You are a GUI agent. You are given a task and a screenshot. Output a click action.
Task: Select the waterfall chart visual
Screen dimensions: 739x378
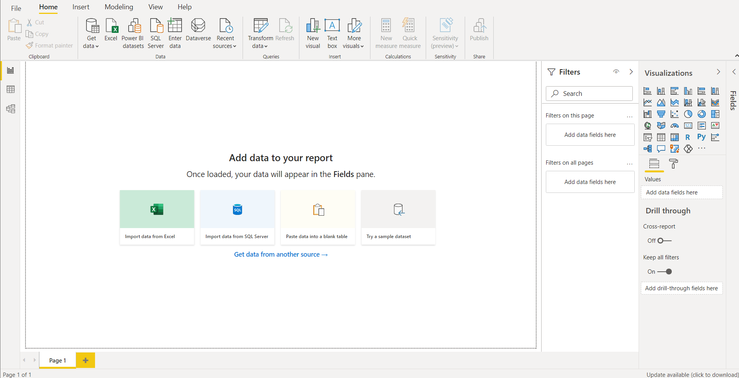point(647,114)
